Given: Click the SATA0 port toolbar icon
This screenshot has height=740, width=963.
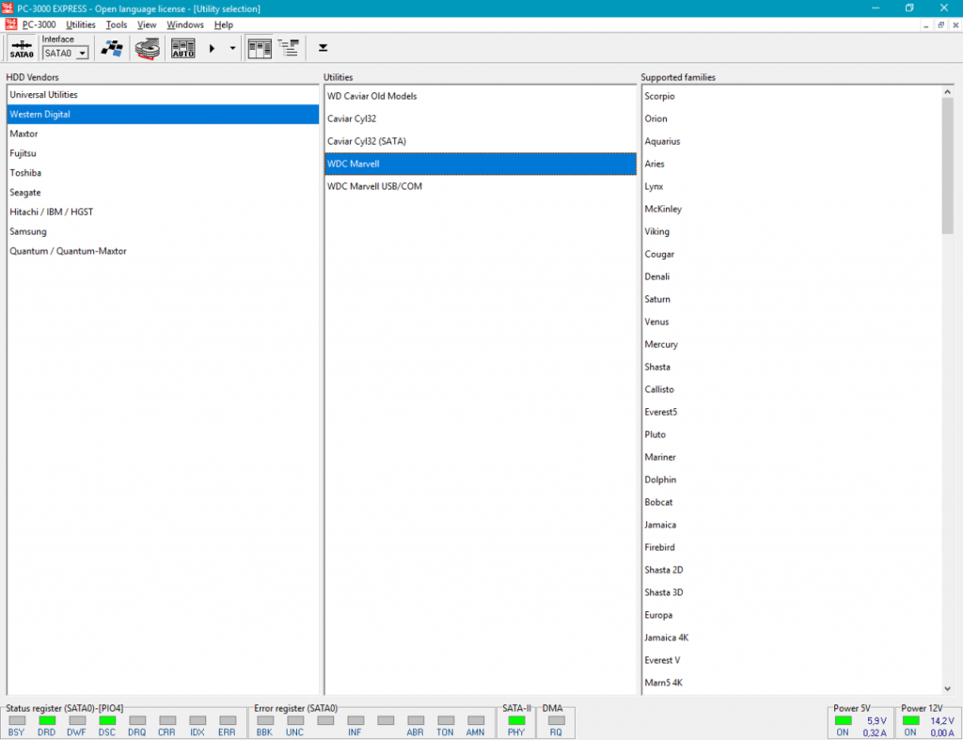Looking at the screenshot, I should 22,49.
